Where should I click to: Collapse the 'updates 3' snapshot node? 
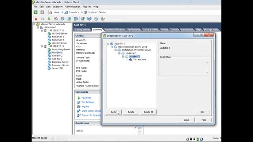[123, 56]
